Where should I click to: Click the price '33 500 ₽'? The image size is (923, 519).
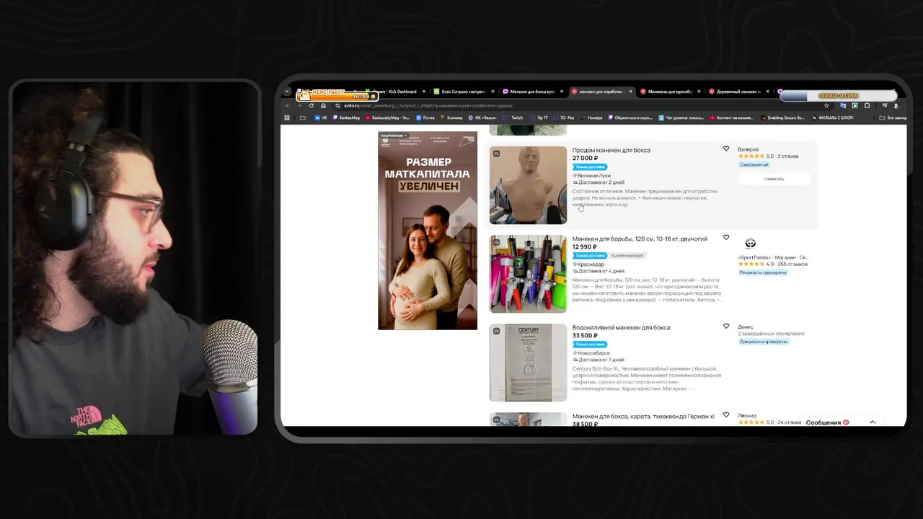click(x=585, y=335)
